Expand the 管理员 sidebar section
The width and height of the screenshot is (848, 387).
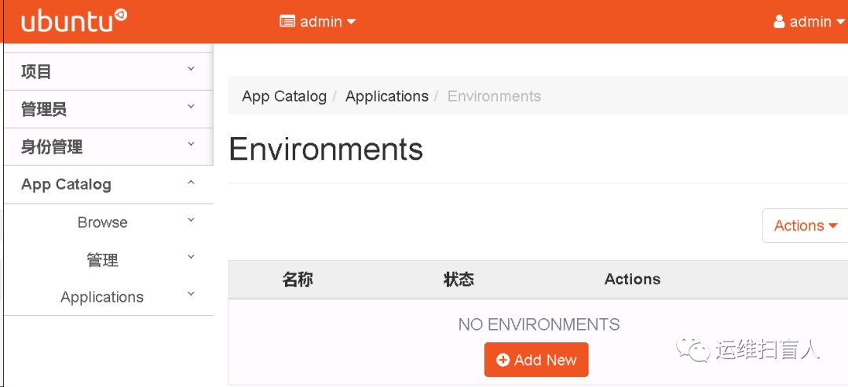pyautogui.click(x=108, y=109)
